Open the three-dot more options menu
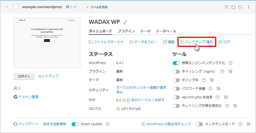256x133 pixels. pos(249,7)
